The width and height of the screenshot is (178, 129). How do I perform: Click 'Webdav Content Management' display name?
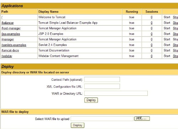click(x=58, y=56)
